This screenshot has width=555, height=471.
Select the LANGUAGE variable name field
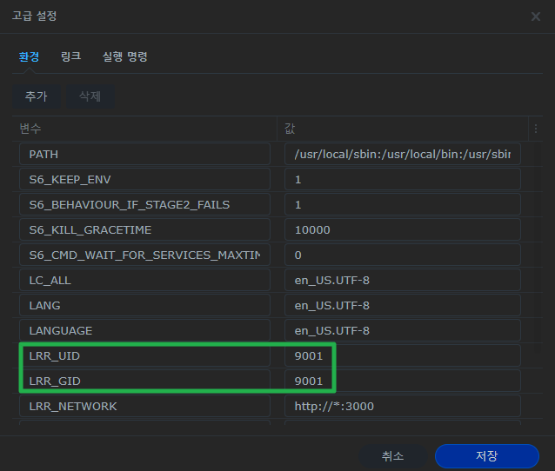coord(144,331)
